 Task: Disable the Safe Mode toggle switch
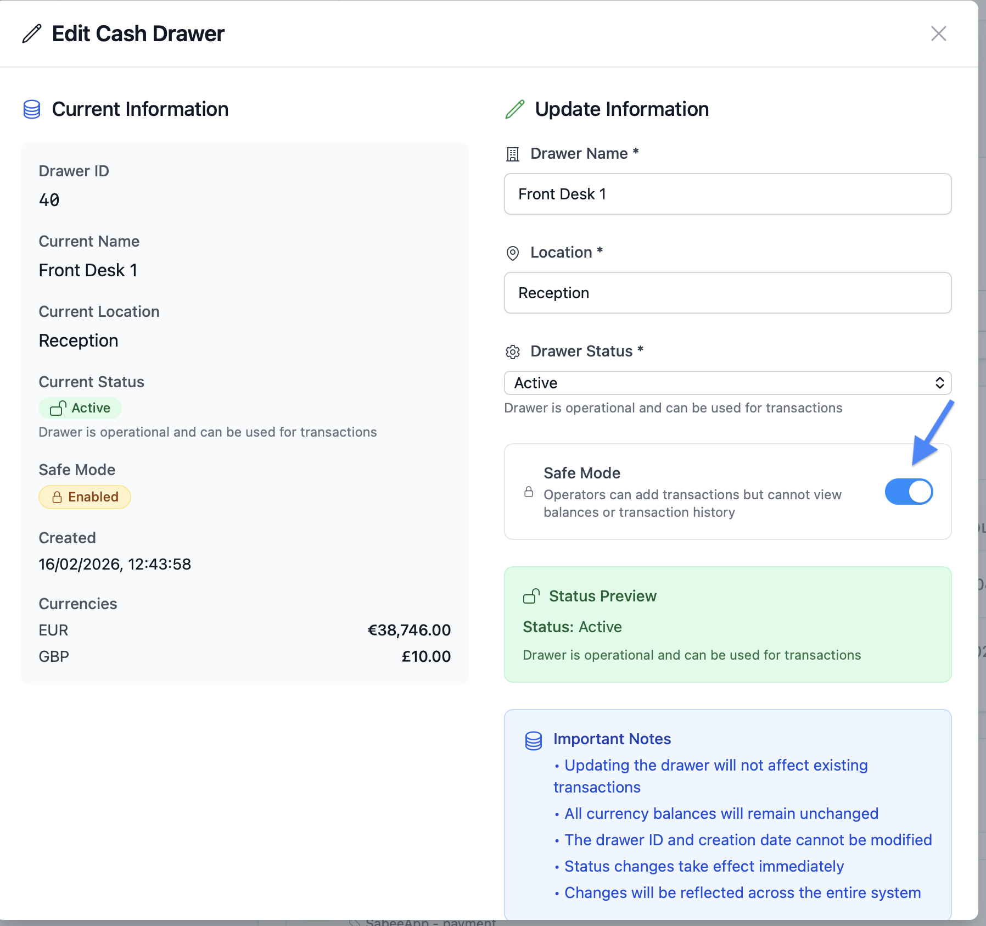[x=909, y=492]
